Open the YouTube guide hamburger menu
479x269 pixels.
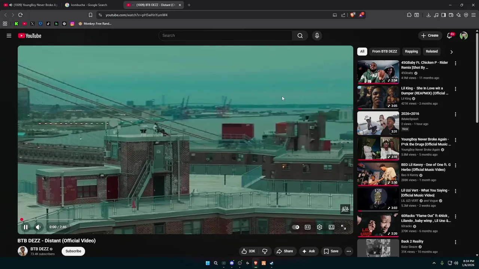coord(9,35)
